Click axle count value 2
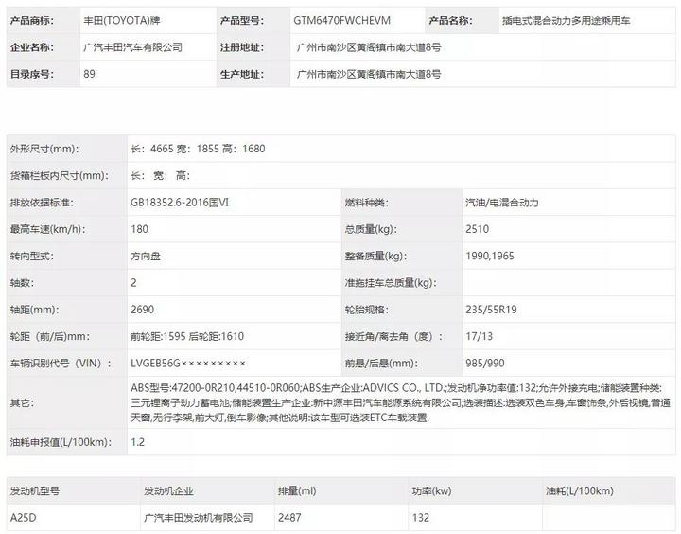681x534 pixels. [133, 283]
